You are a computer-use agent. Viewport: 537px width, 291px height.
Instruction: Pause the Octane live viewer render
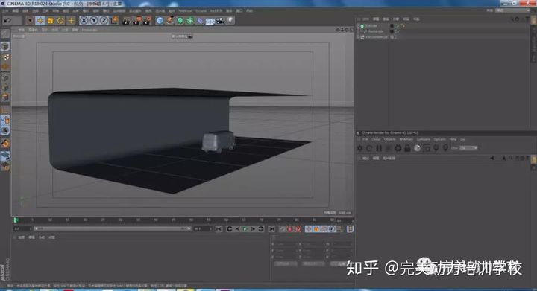[x=379, y=148]
